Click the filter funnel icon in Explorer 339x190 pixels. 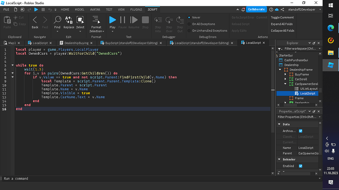tap(279, 48)
